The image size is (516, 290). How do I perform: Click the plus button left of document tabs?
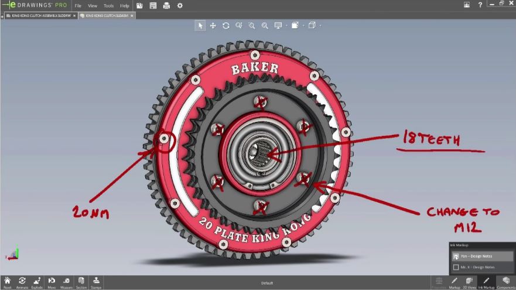pyautogui.click(x=2, y=16)
